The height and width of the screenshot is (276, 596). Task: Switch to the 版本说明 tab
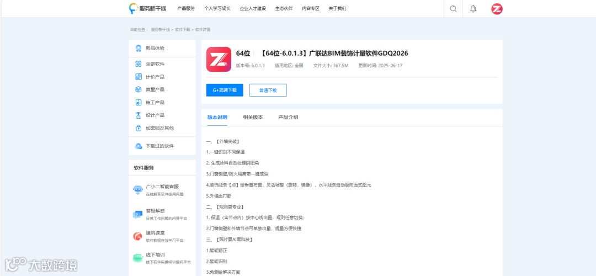(217, 117)
